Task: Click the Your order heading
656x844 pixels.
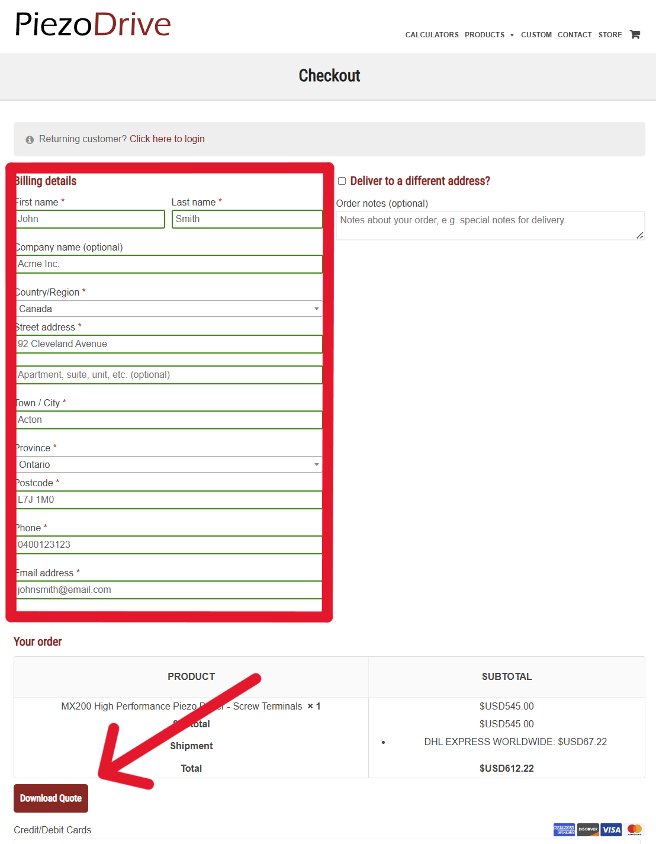Action: 38,641
